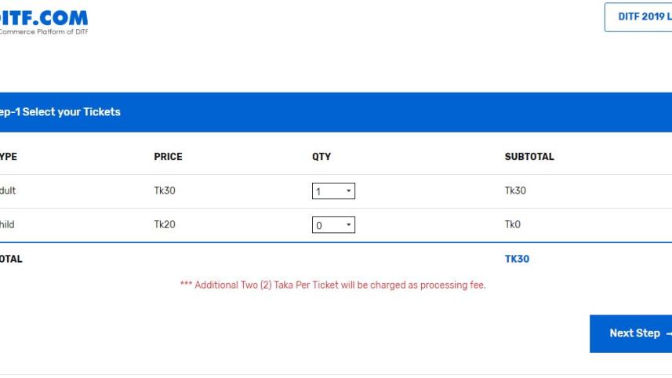The image size is (672, 378).
Task: Click the TYPE column header
Action: [x=8, y=157]
